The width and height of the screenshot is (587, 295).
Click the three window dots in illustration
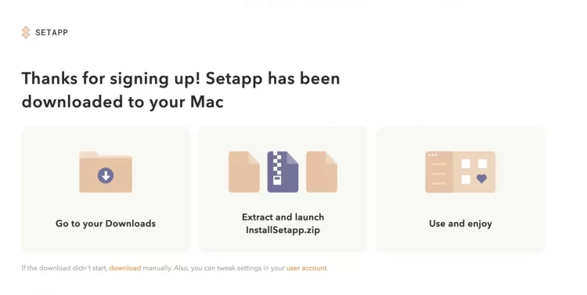click(432, 155)
